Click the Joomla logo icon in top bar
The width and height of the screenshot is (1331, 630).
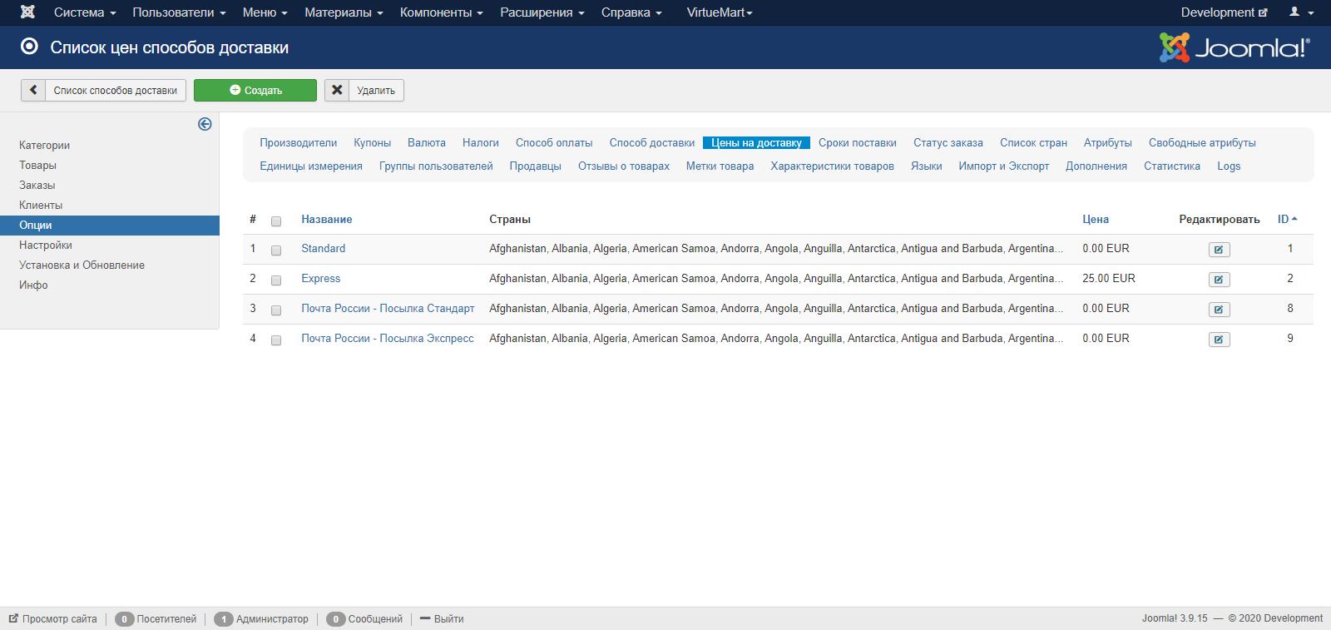point(27,12)
